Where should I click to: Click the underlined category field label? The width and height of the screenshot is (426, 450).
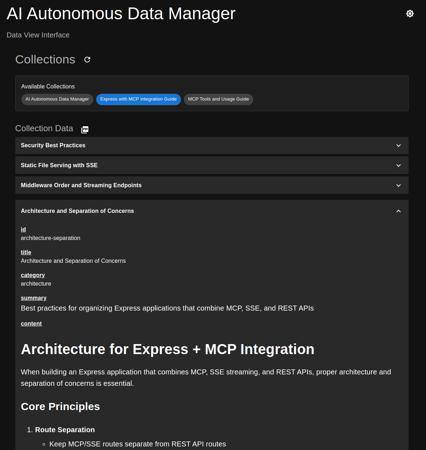pos(33,275)
